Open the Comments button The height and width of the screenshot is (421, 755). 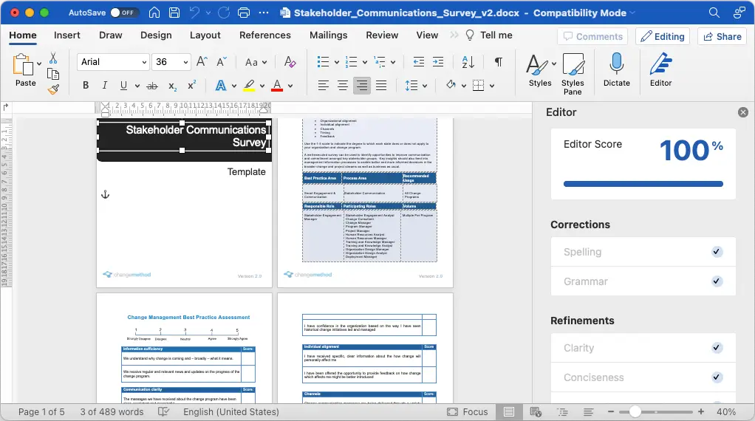click(x=592, y=37)
